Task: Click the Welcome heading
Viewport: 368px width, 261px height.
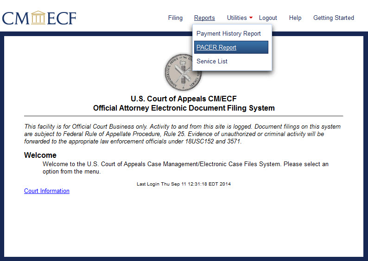Action: click(x=40, y=155)
